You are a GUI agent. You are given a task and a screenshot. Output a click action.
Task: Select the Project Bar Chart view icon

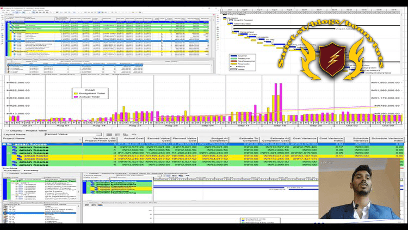[118, 135]
